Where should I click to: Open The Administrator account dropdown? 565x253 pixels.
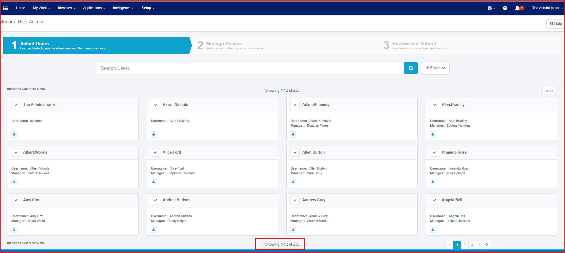click(548, 8)
